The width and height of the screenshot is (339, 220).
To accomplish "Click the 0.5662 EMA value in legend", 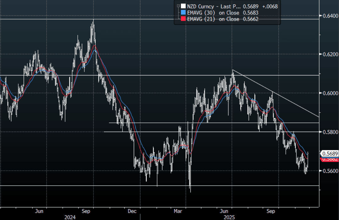I will click(x=251, y=19).
